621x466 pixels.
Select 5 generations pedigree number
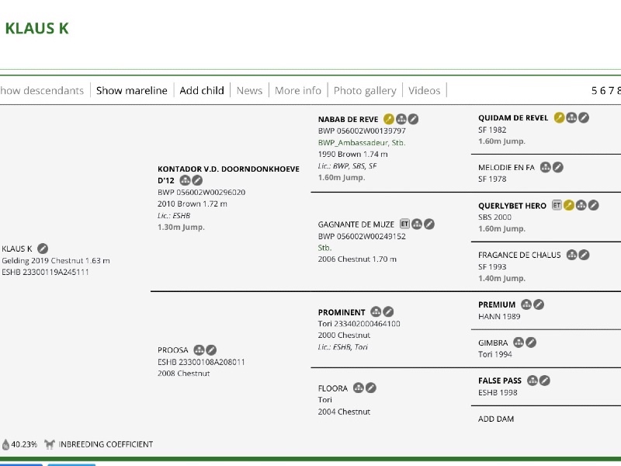594,91
